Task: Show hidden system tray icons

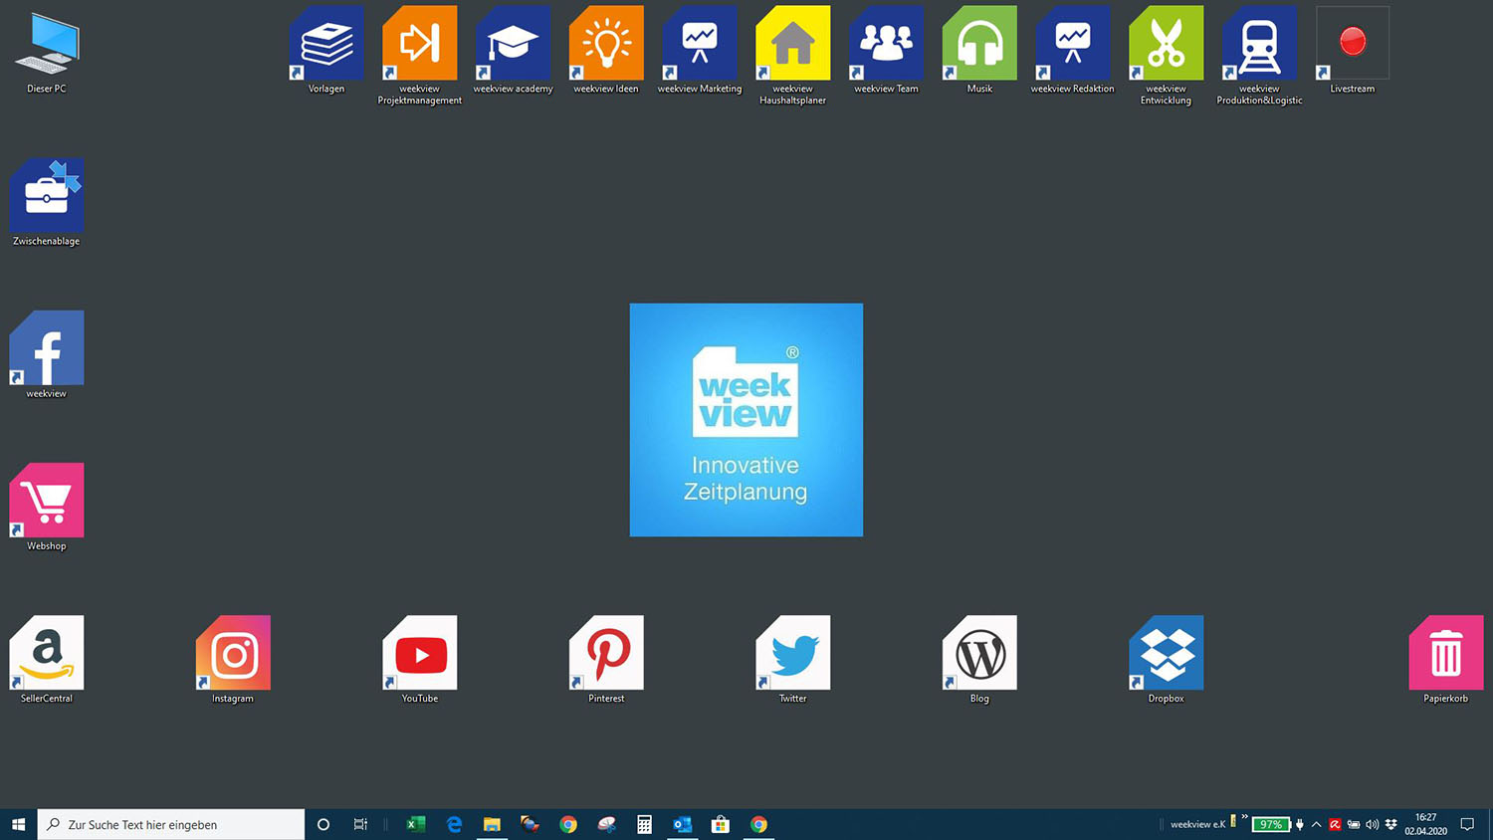Action: [x=1316, y=824]
